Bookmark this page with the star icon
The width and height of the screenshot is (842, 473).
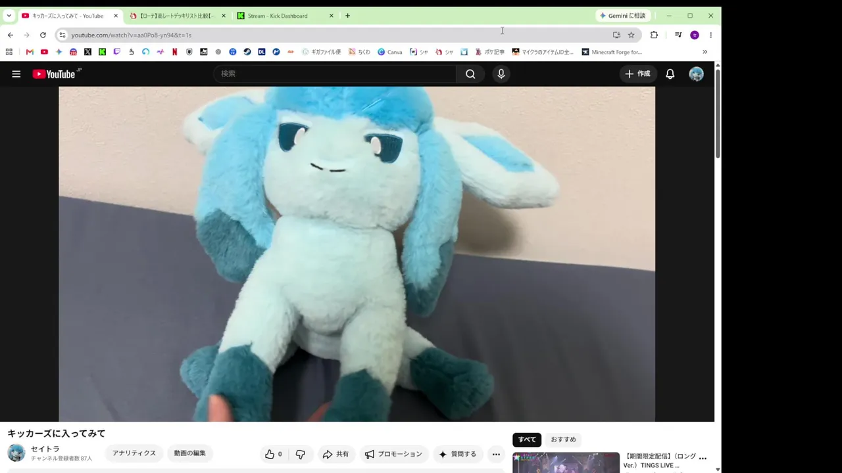pos(631,35)
